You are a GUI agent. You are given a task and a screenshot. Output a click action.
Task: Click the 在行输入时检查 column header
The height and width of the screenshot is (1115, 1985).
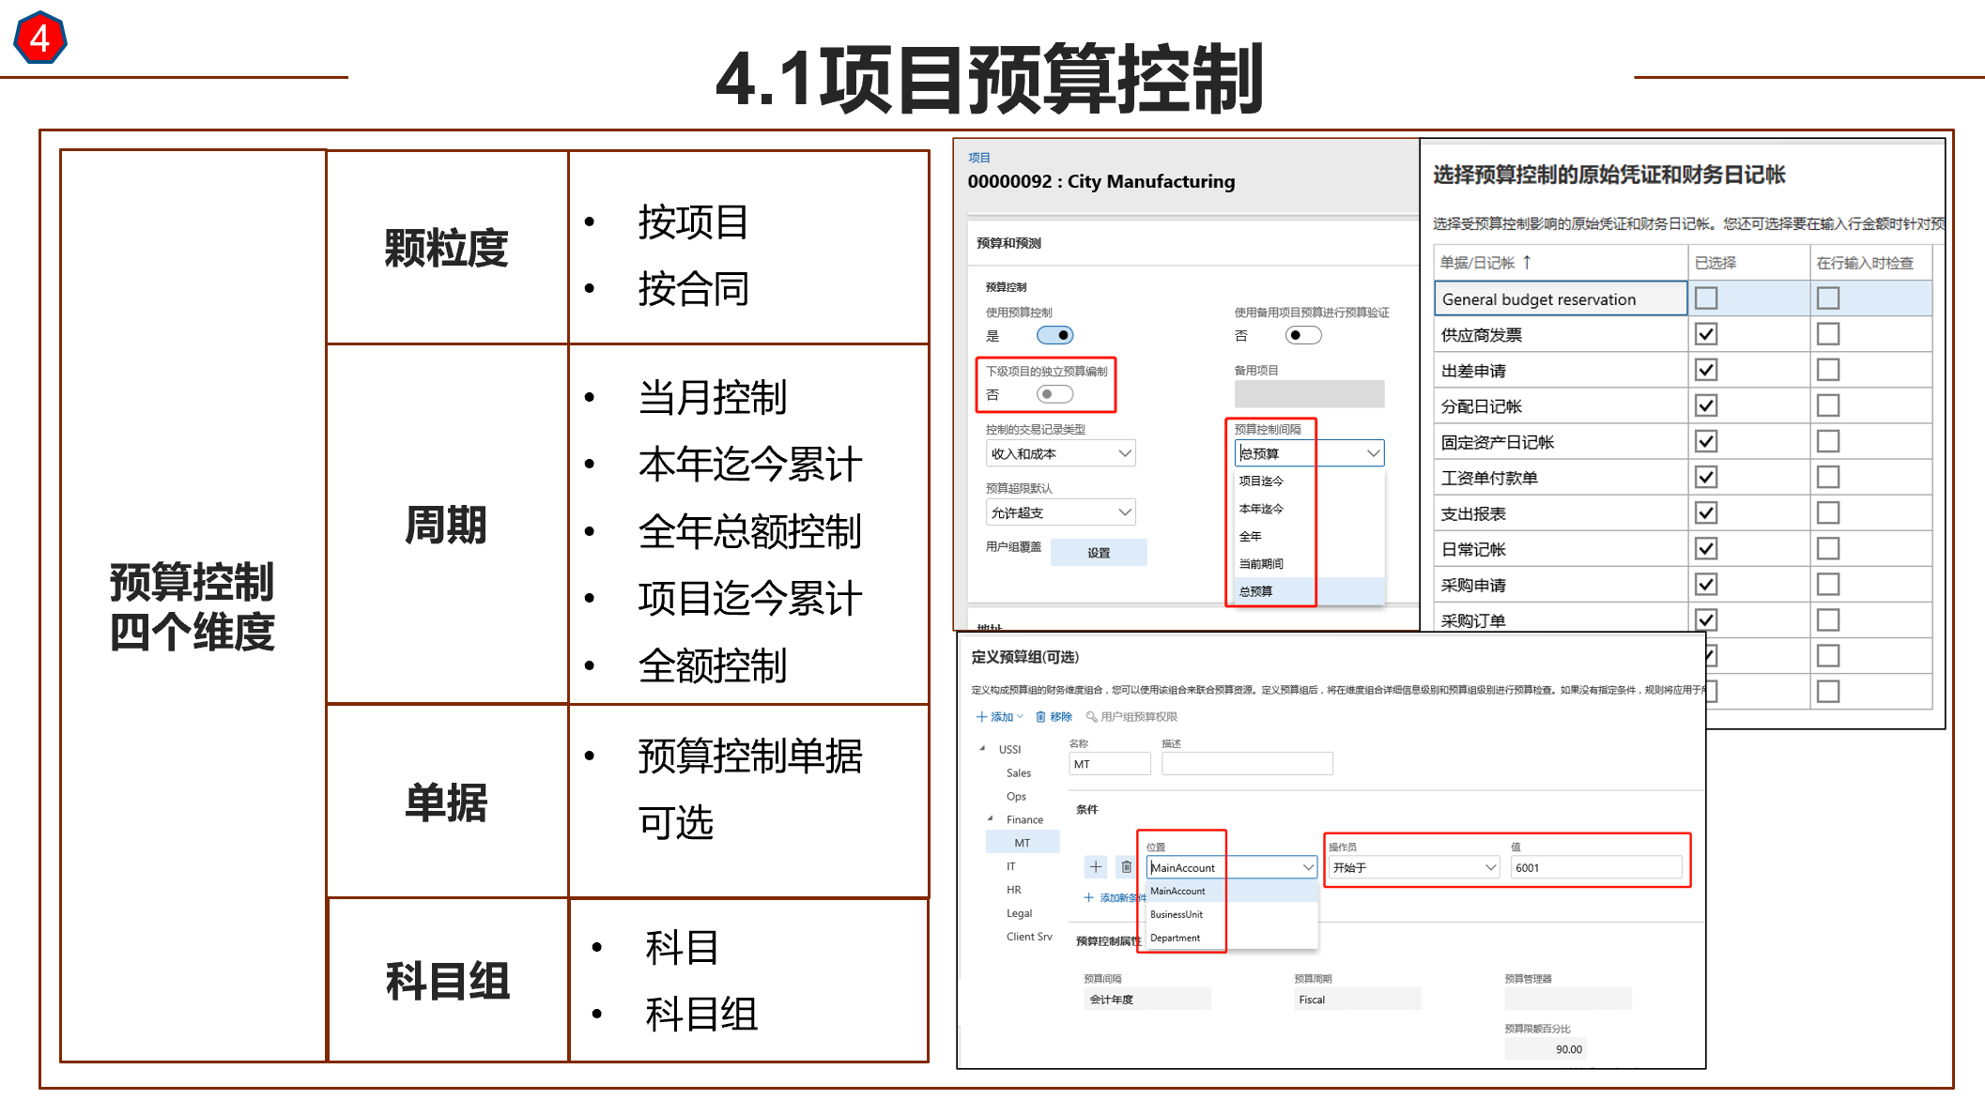[x=1865, y=263]
